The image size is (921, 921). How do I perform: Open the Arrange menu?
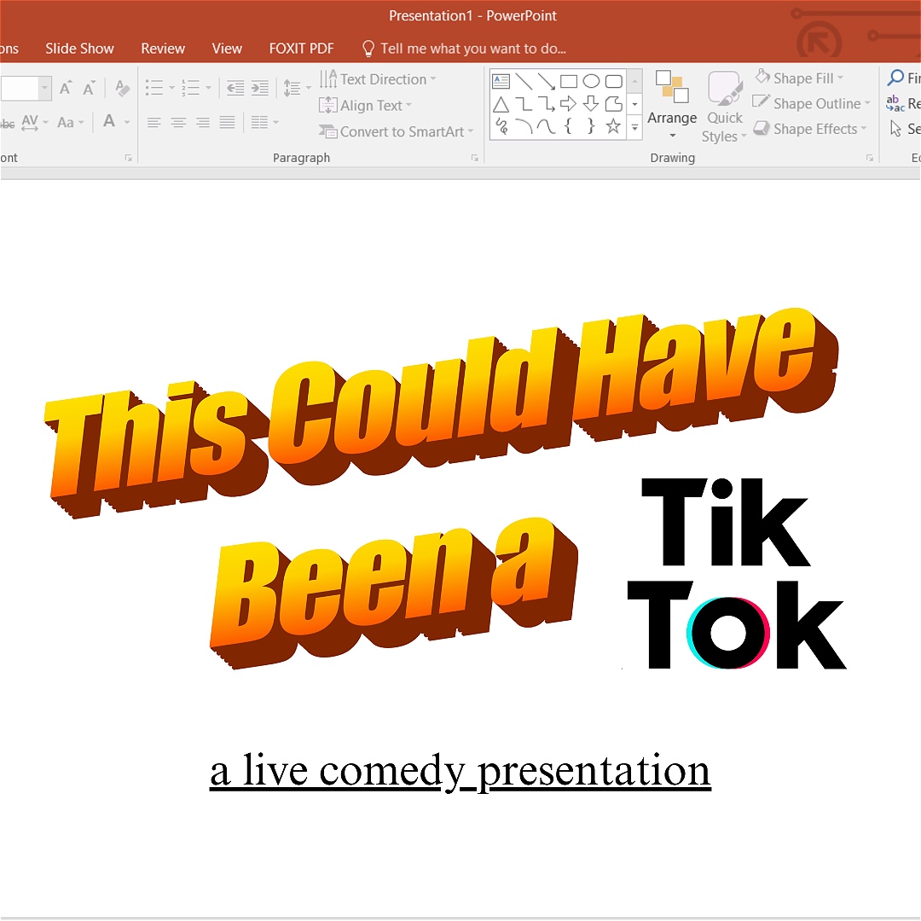click(672, 105)
